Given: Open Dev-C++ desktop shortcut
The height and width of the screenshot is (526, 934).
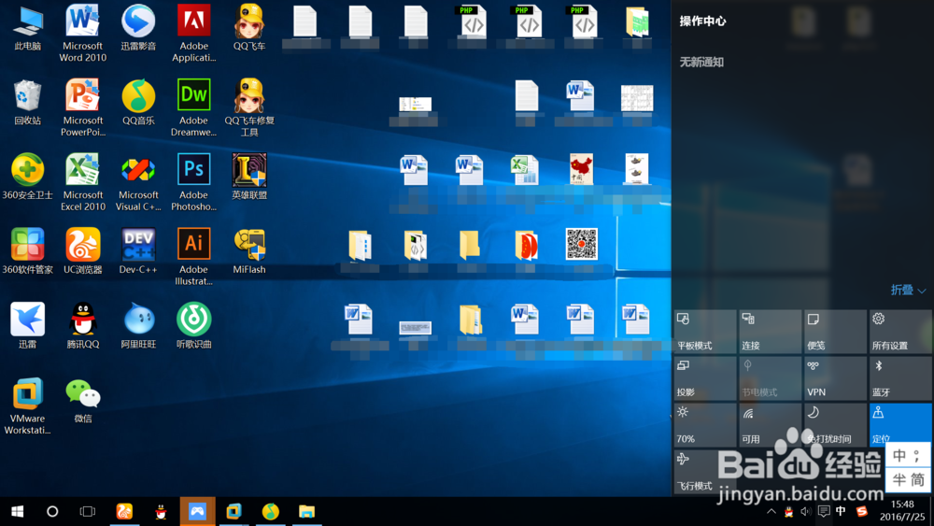Looking at the screenshot, I should click(138, 251).
